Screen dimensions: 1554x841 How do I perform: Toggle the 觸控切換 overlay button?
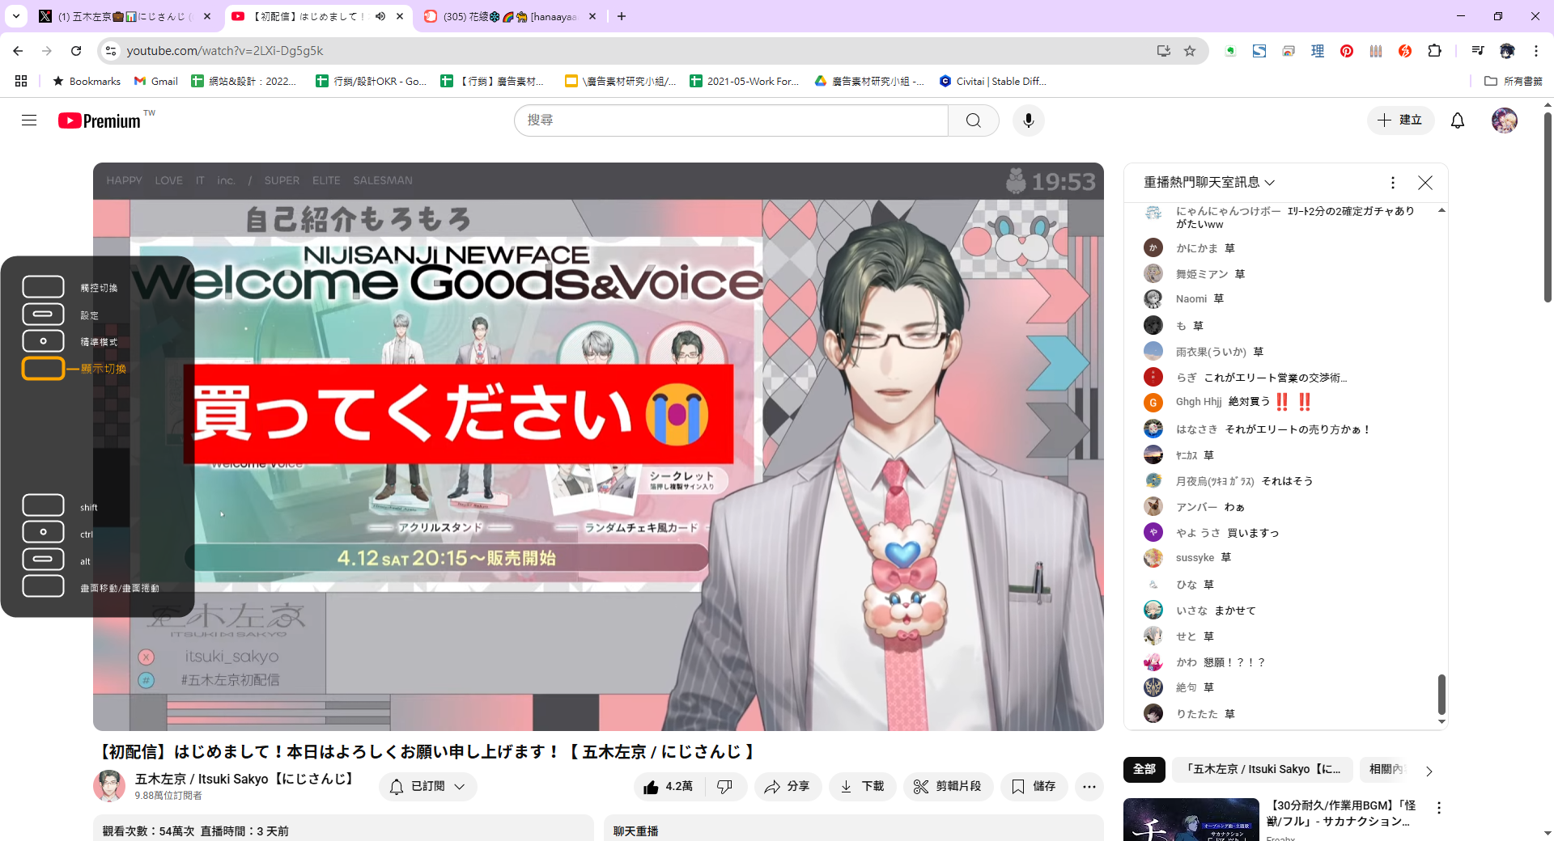[x=43, y=287]
